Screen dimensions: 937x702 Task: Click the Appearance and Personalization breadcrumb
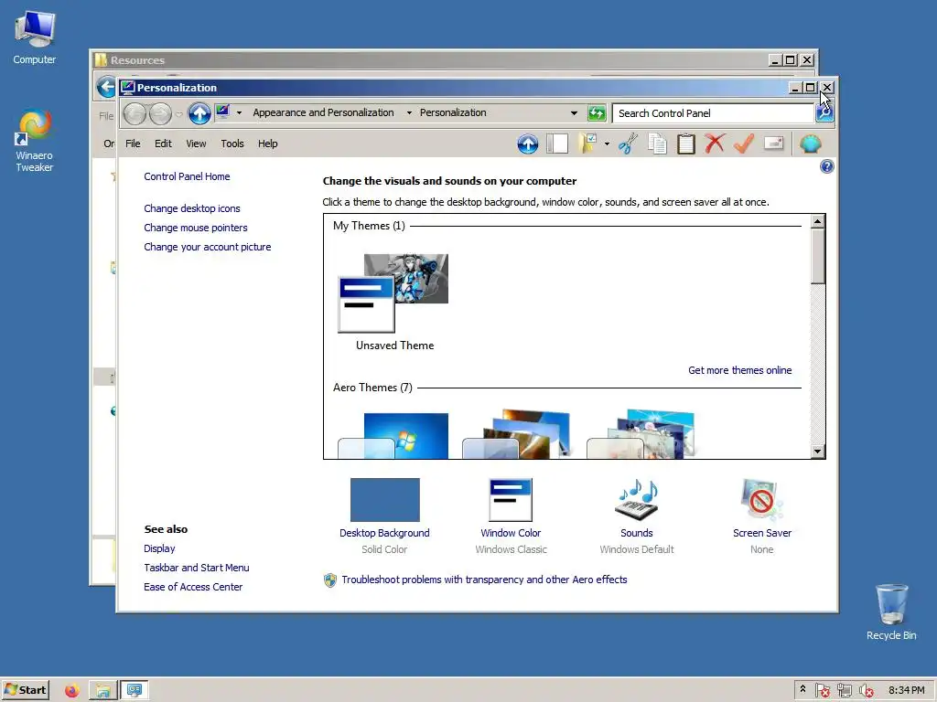coord(323,112)
